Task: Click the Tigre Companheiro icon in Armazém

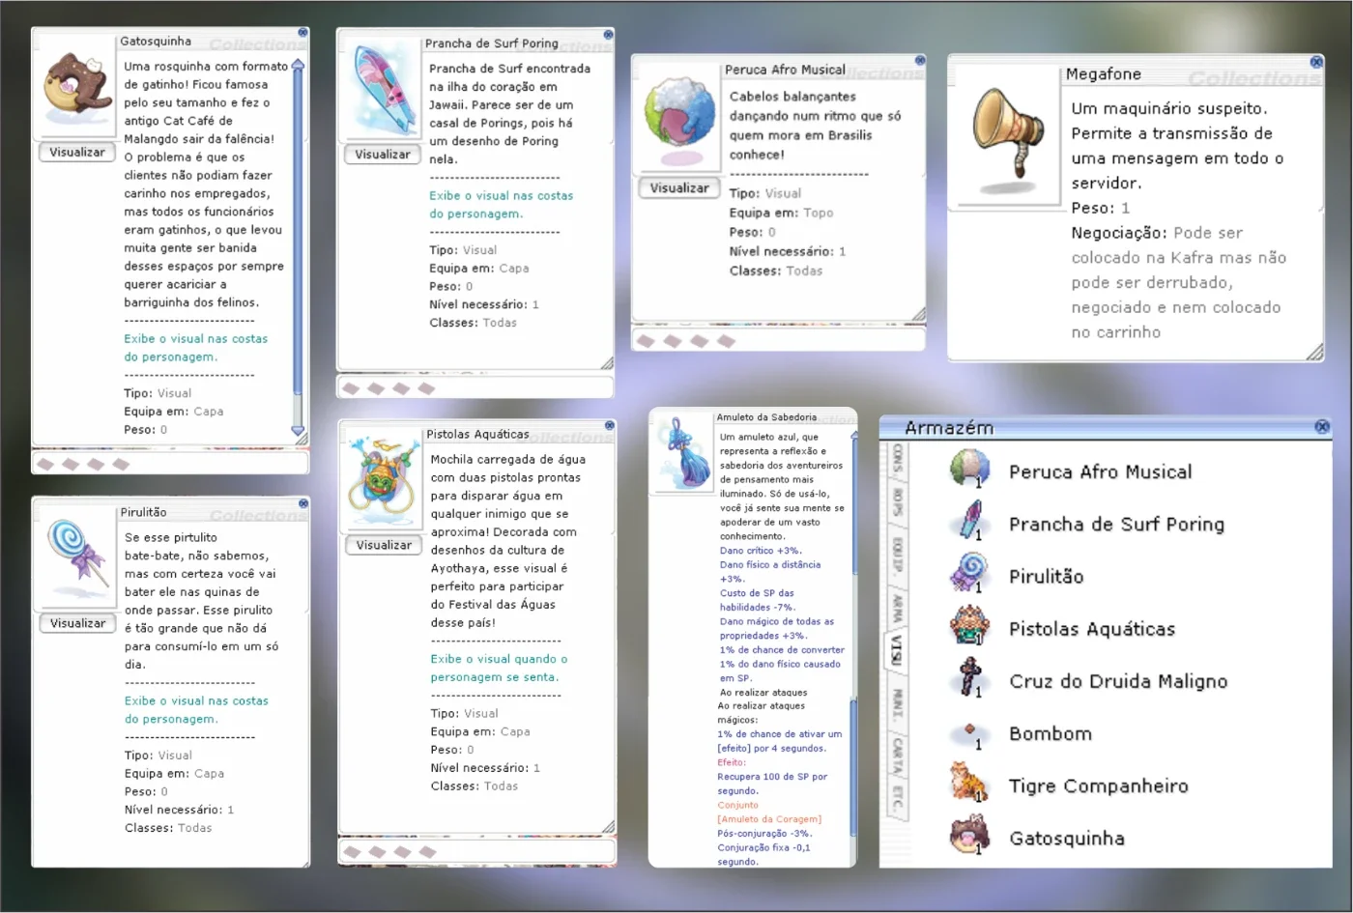Action: tap(969, 784)
